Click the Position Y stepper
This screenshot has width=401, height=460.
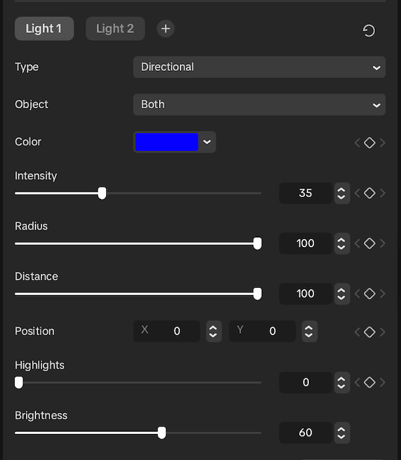tap(309, 331)
